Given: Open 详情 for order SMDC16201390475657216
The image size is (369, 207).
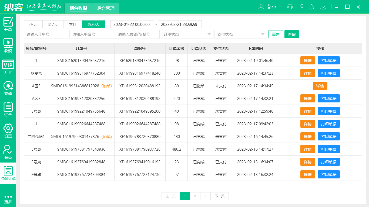Looking at the screenshot, I should point(308,60).
